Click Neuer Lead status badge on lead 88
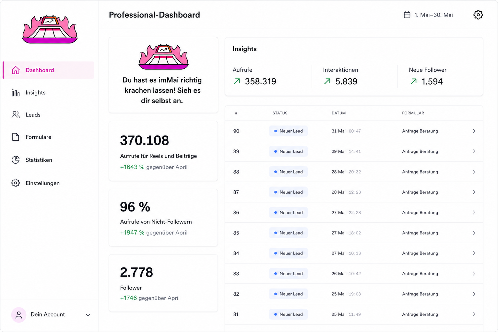Viewport: 498px width, 332px height. click(x=288, y=172)
